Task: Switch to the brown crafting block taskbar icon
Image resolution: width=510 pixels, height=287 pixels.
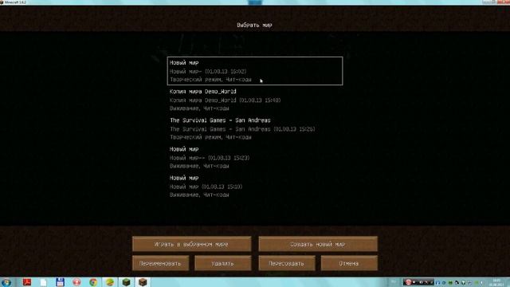Action: 143,282
